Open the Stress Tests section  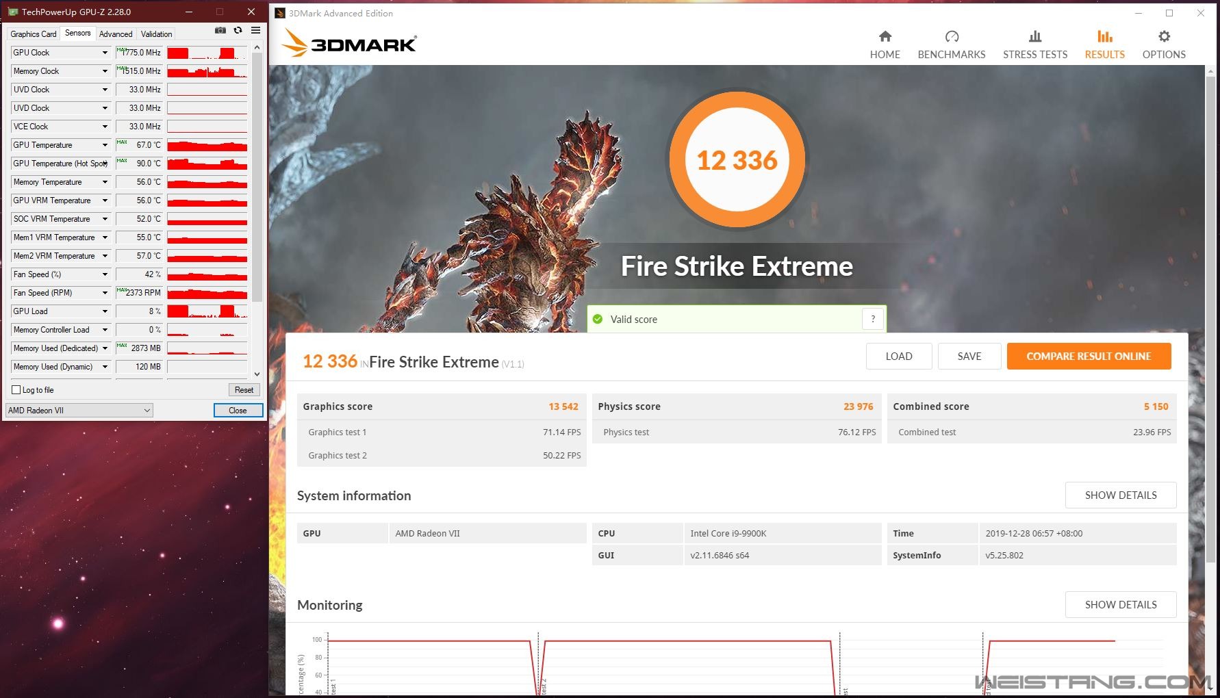1034,45
